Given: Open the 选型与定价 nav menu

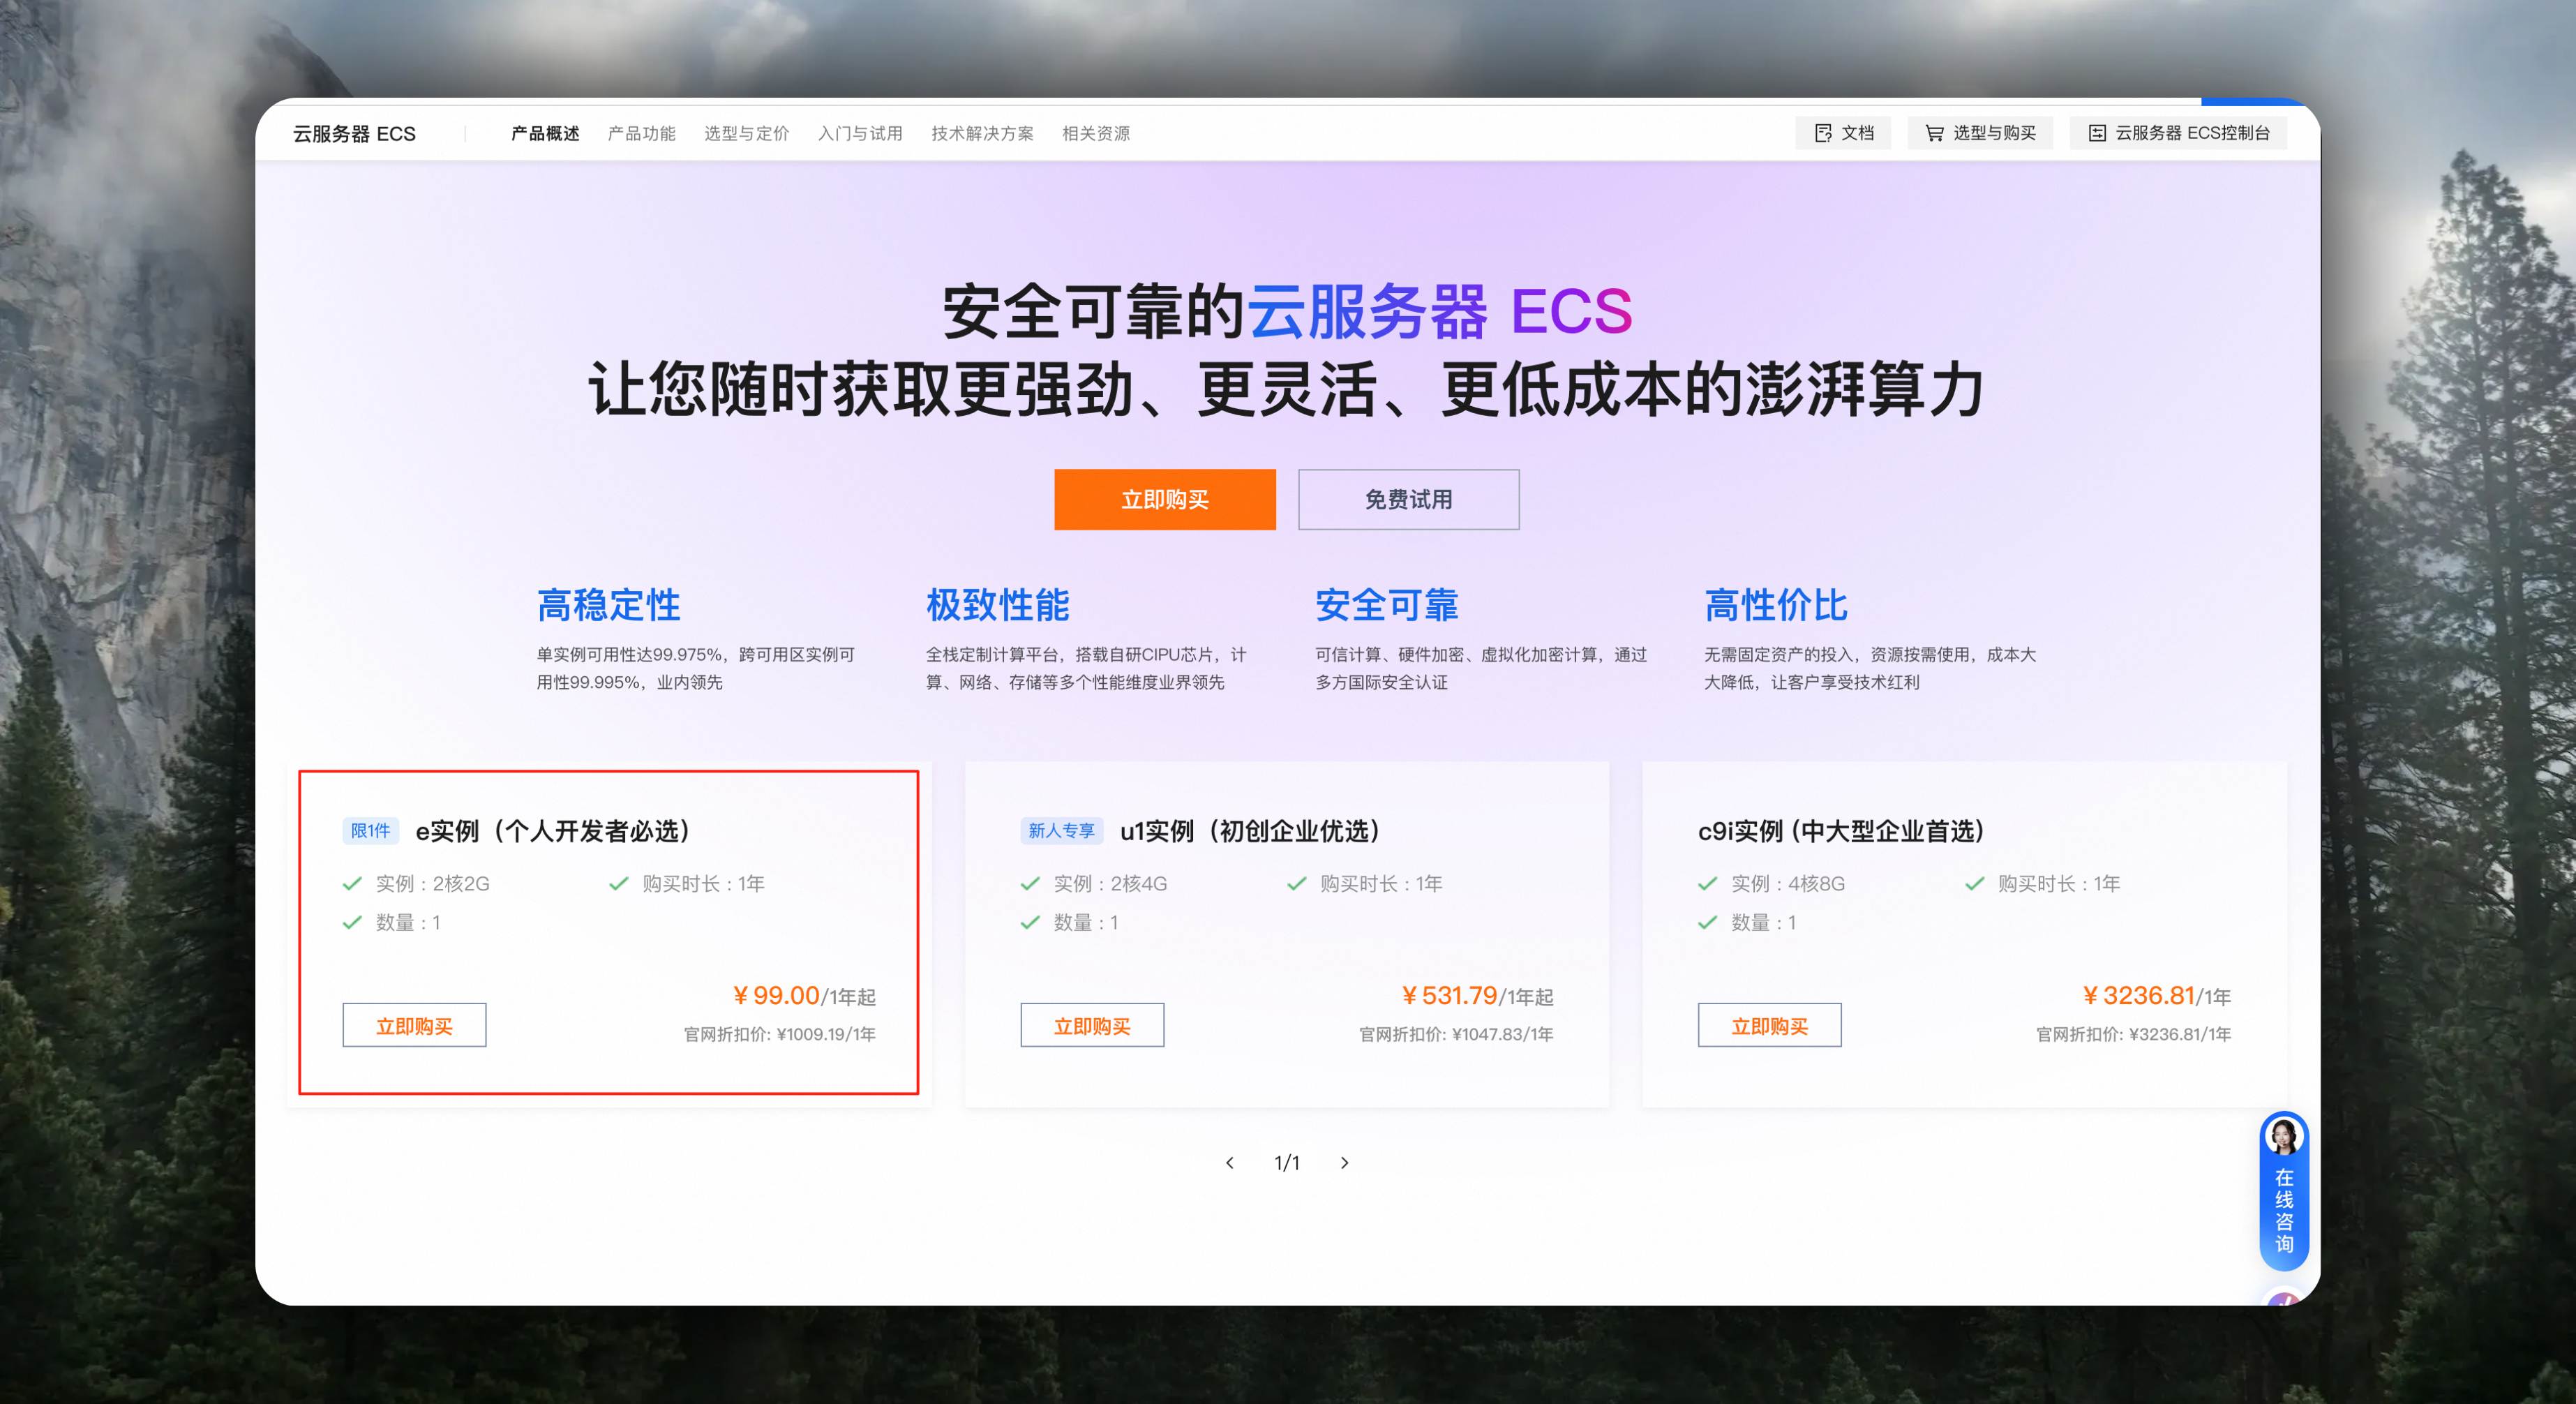Looking at the screenshot, I should click(746, 133).
